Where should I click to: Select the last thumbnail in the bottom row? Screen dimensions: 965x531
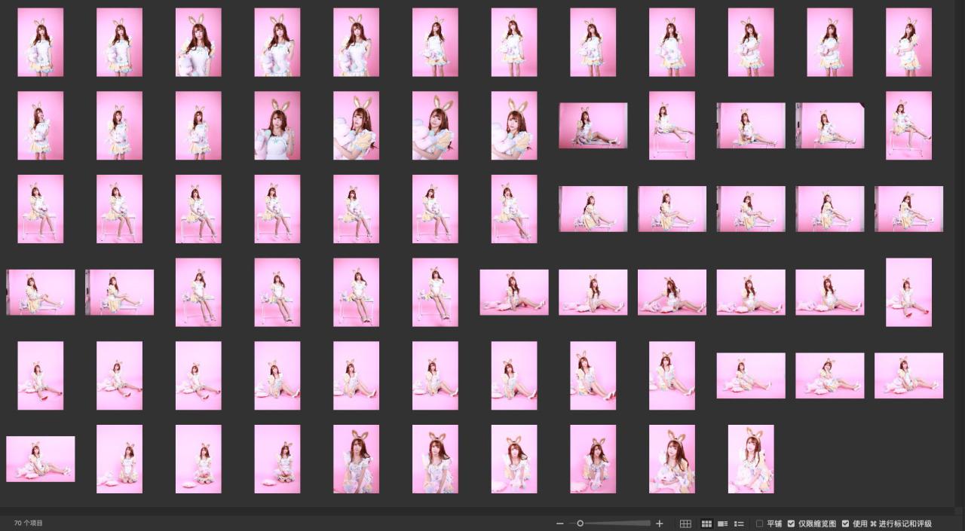click(x=751, y=459)
